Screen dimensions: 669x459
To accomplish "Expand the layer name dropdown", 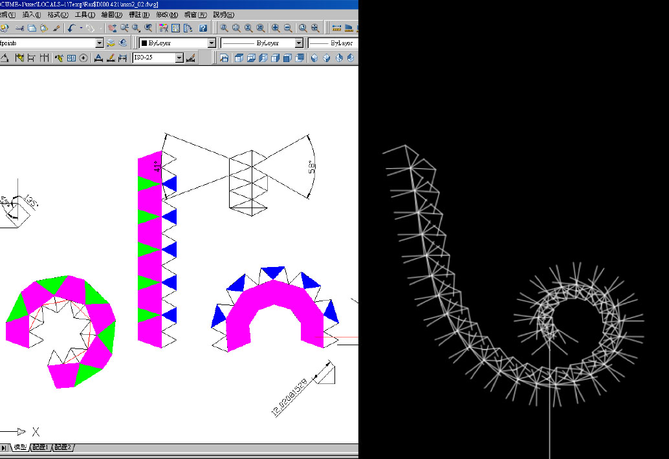I will click(x=100, y=43).
